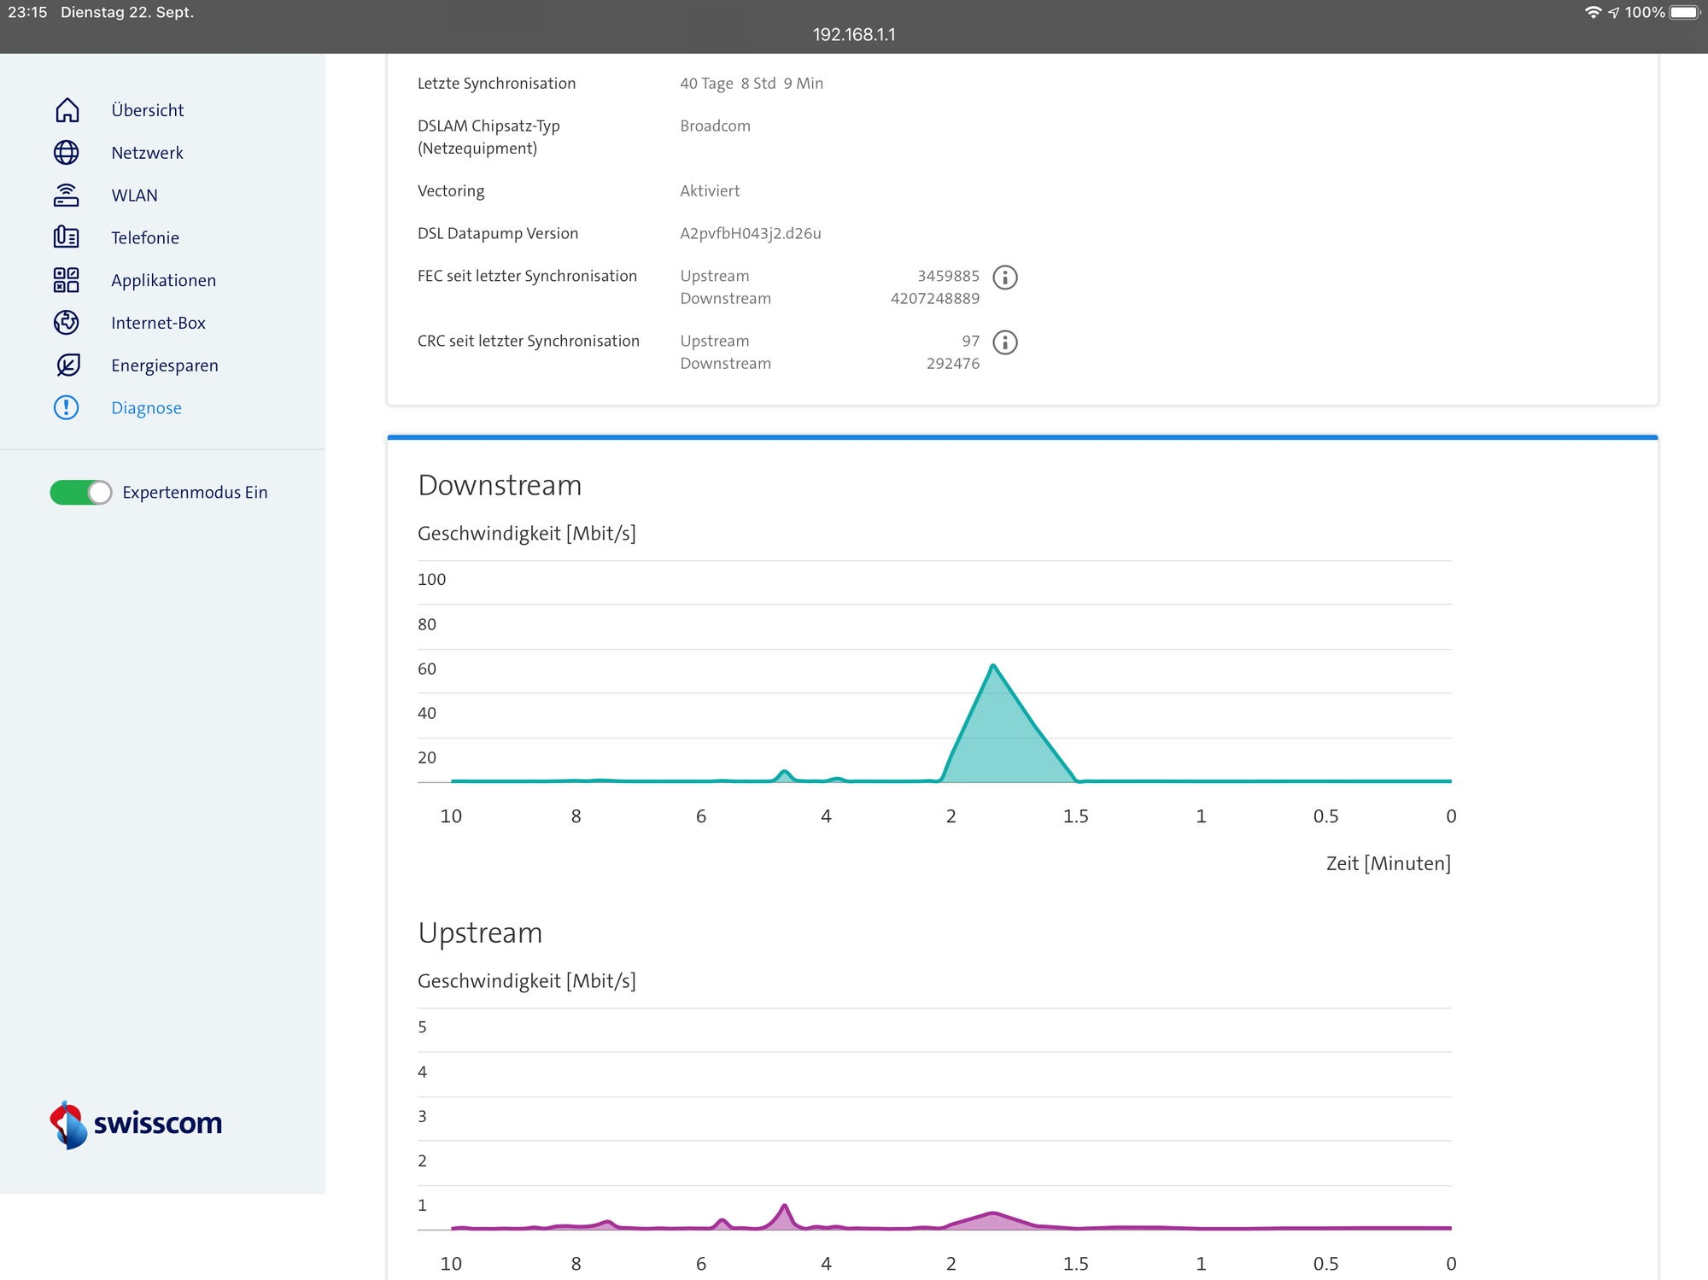Click the Downstream heading
The image size is (1708, 1280).
pos(500,485)
